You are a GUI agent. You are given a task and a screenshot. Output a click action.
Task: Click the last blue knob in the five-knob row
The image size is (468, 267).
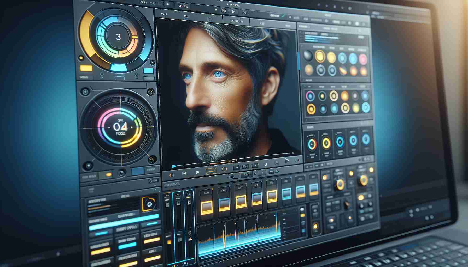[366, 139]
